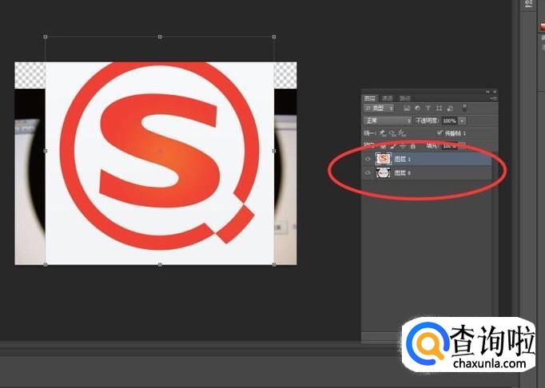The height and width of the screenshot is (388, 545).
Task: Select the 图层 1 layer name
Action: pos(403,159)
